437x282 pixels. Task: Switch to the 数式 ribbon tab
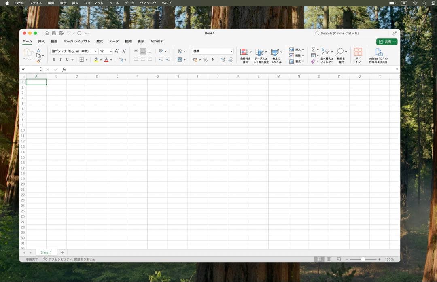pos(100,41)
